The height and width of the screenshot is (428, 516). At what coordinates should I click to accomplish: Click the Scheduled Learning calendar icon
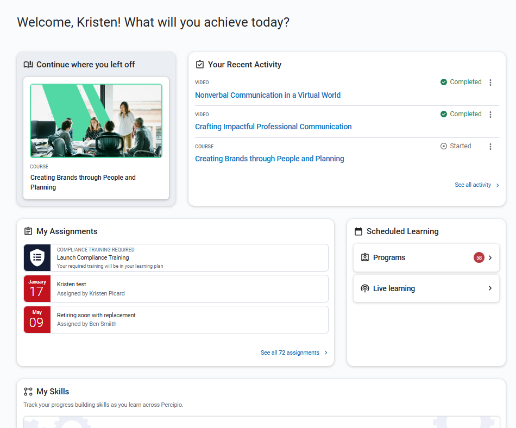358,231
